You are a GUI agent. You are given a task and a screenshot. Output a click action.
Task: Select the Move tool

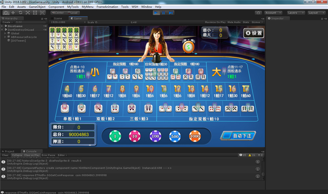point(13,12)
